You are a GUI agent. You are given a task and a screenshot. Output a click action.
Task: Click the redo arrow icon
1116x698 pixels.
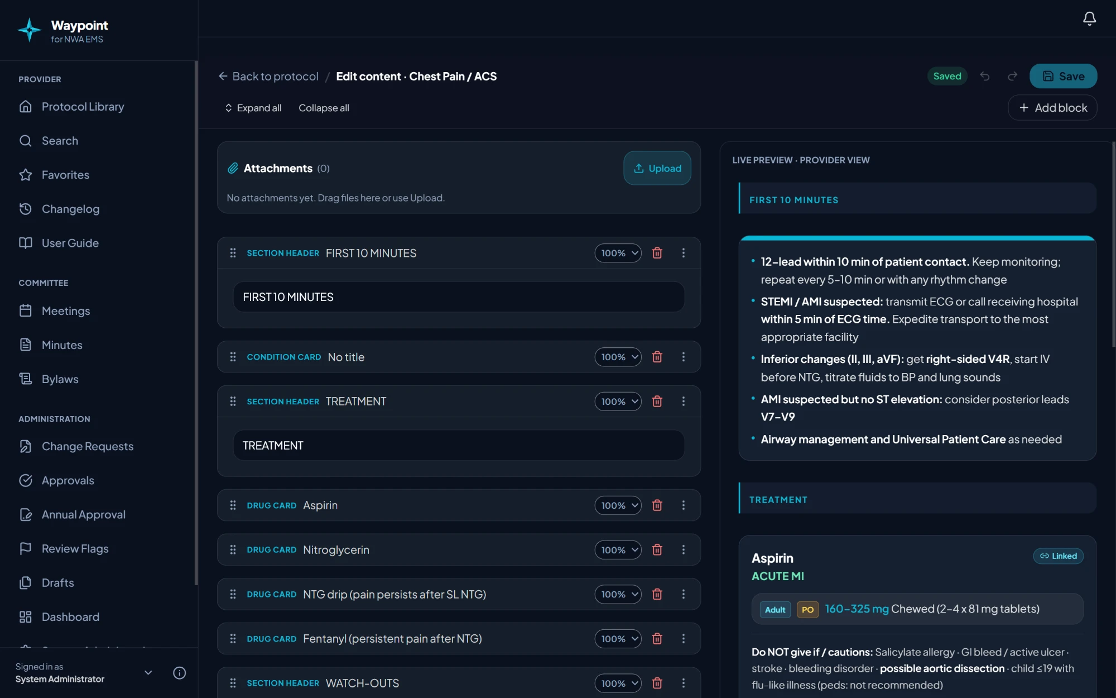tap(1012, 76)
